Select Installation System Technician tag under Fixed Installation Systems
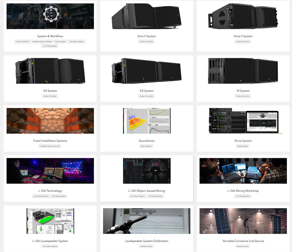 (x=50, y=146)
